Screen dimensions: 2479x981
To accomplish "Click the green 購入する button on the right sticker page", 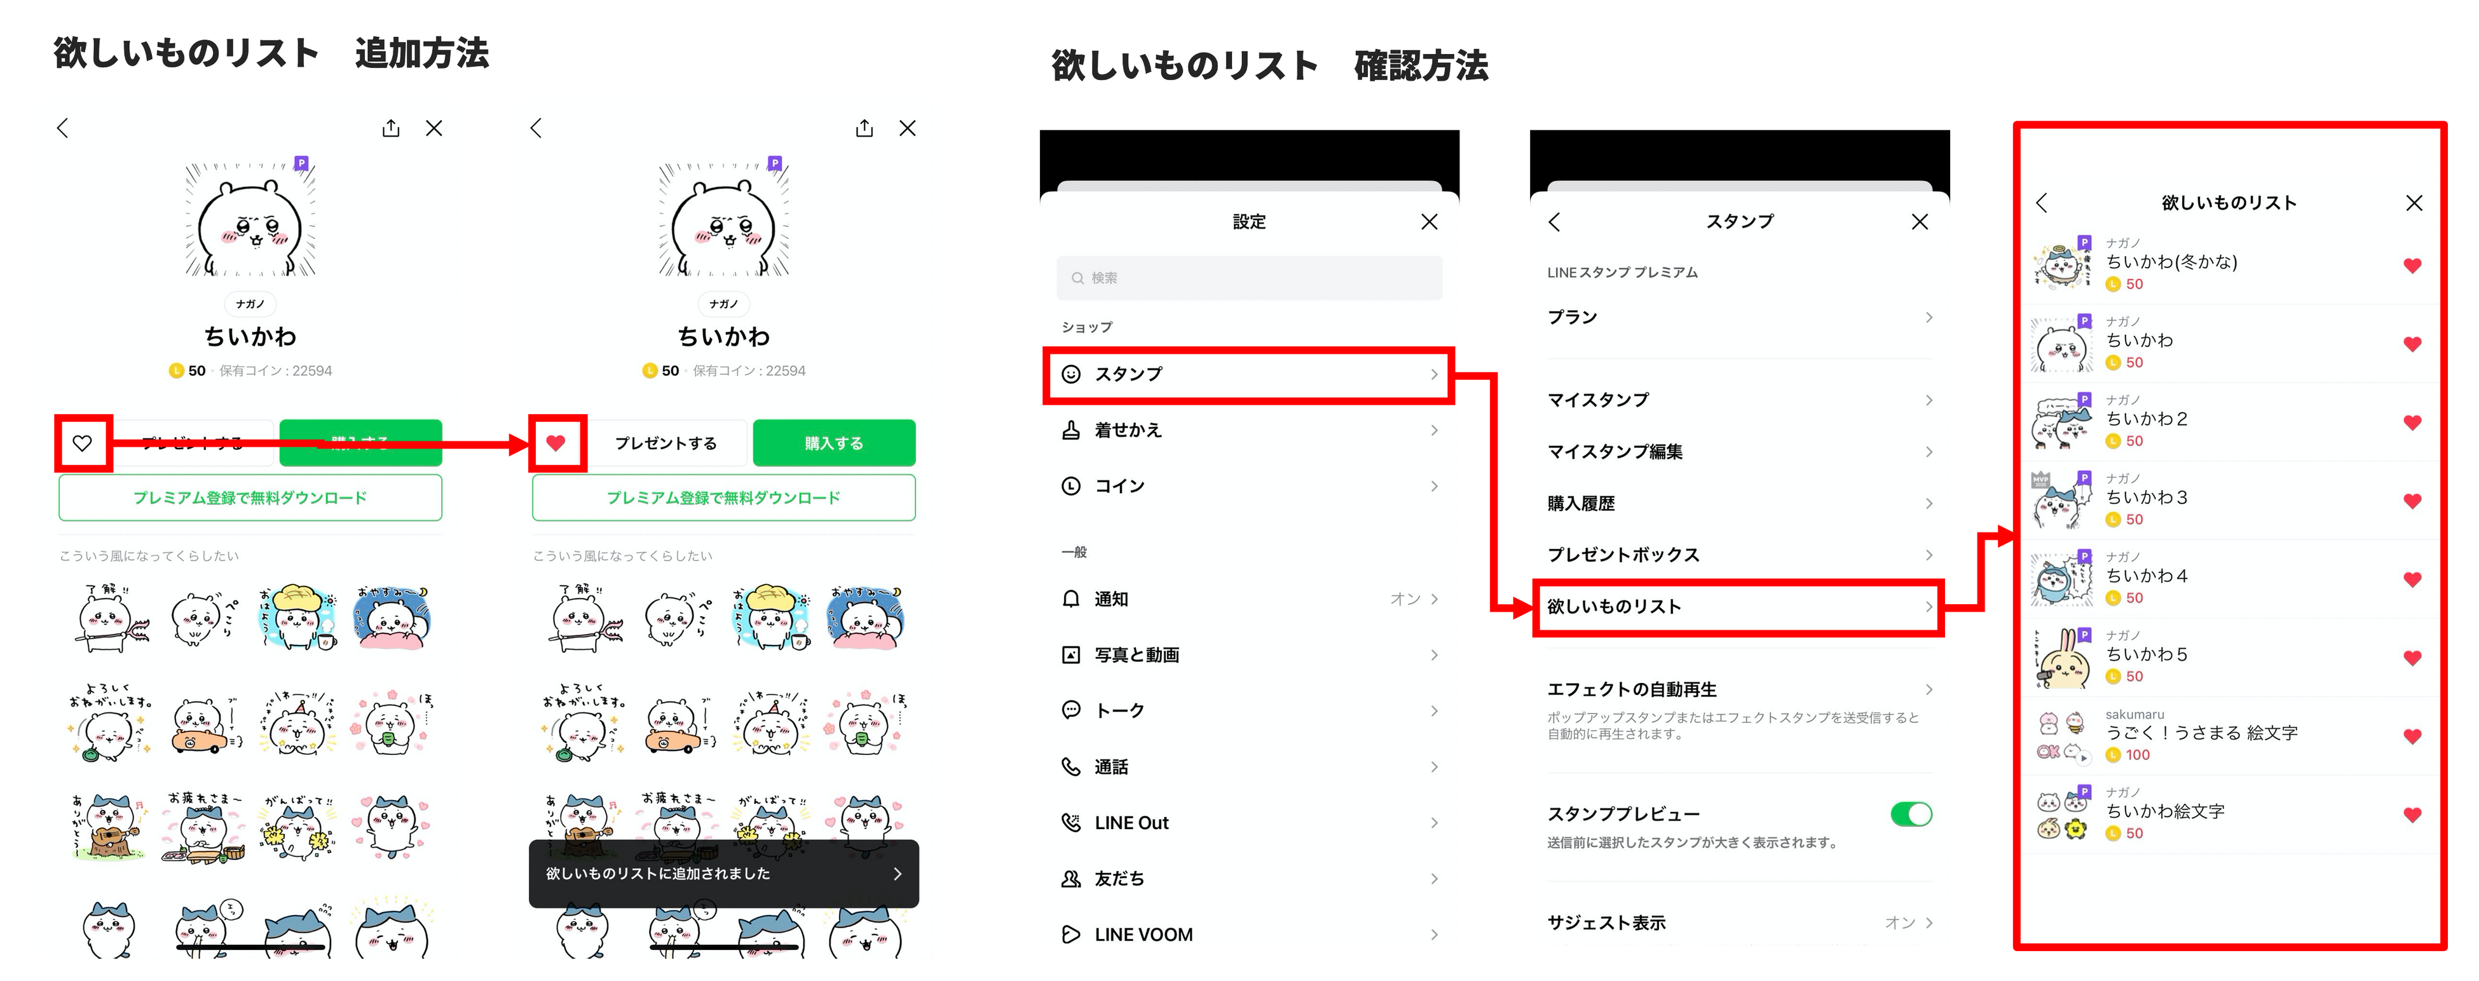I will click(835, 443).
